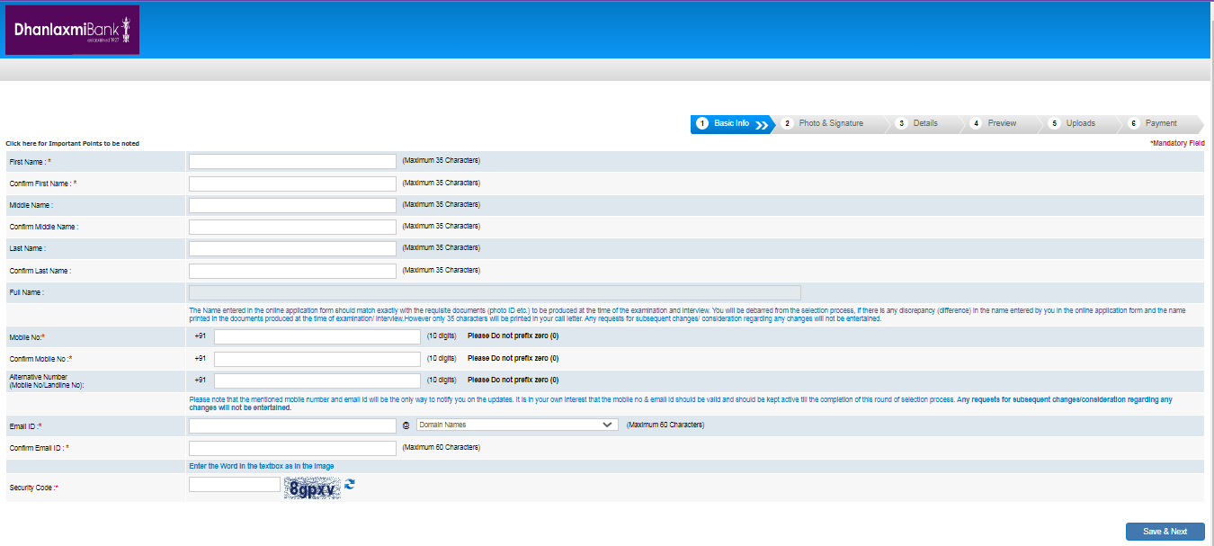The height and width of the screenshot is (546, 1214).
Task: Open the Domain Names dropdown
Action: [x=516, y=425]
